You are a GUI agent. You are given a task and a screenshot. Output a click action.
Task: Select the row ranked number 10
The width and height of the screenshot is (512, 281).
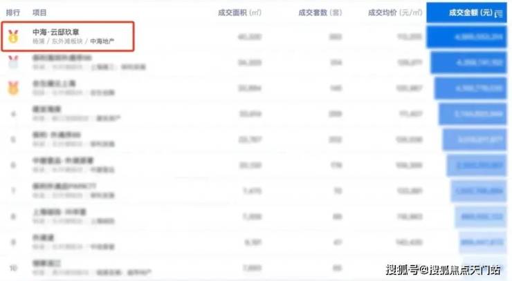(253, 268)
